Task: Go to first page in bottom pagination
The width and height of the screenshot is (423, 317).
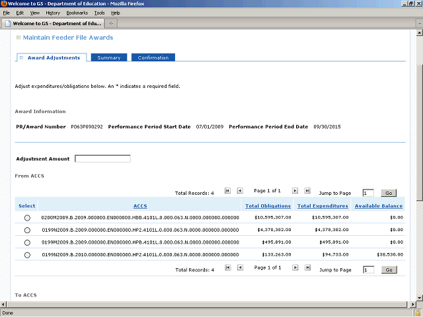Action: click(228, 267)
